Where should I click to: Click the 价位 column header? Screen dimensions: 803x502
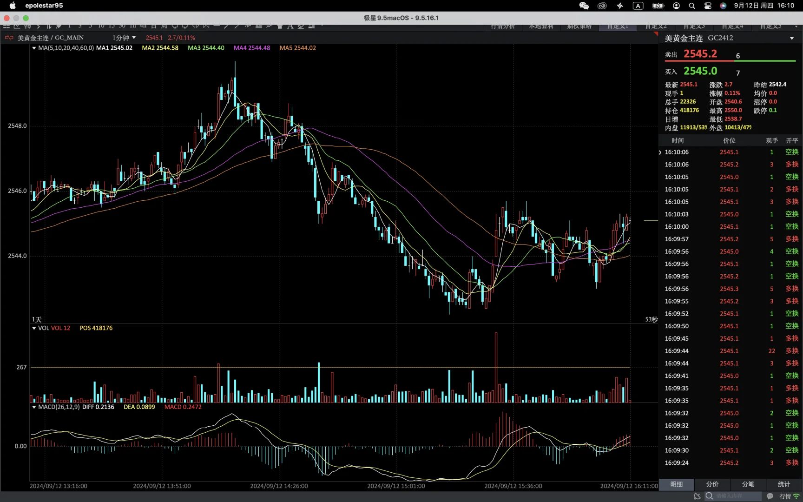tap(729, 140)
